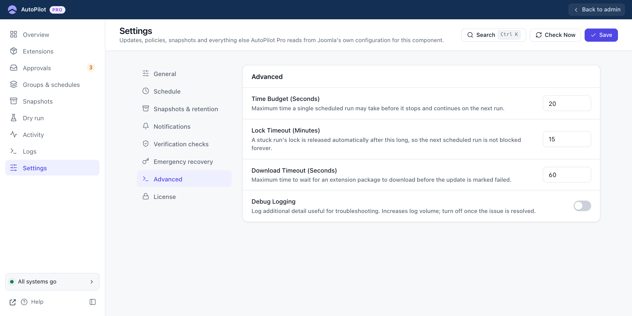Click the Time Budget seconds field

[567, 103]
